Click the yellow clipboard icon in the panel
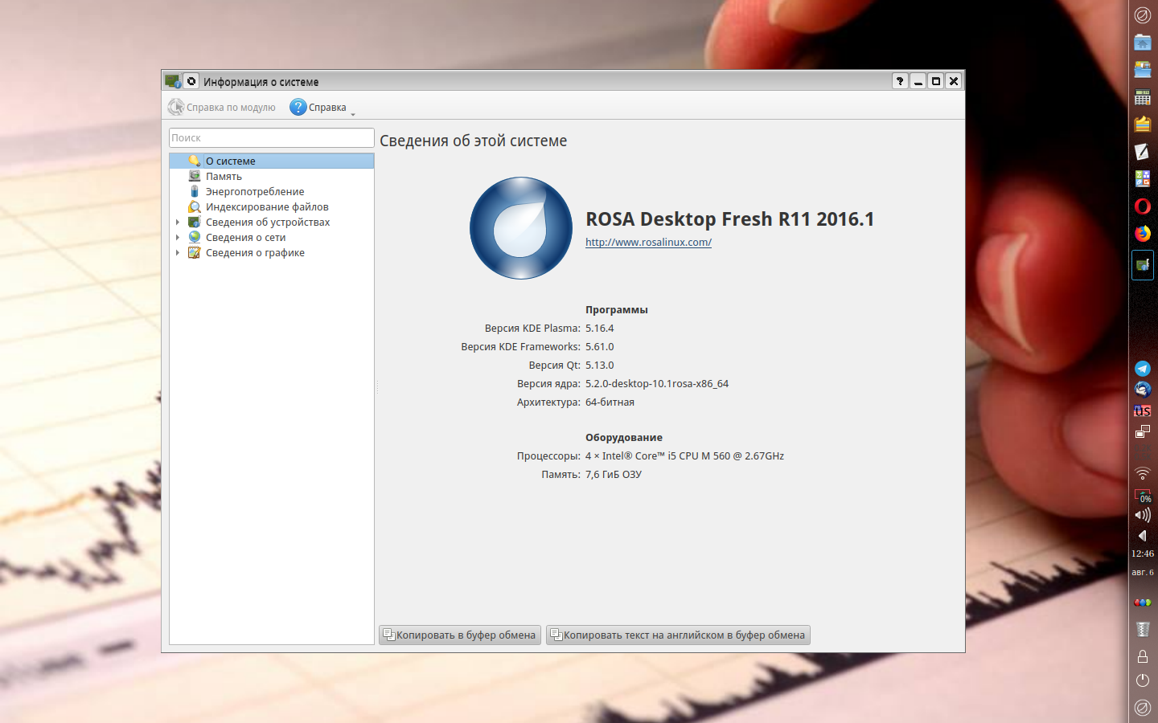1158x723 pixels. [x=1143, y=125]
